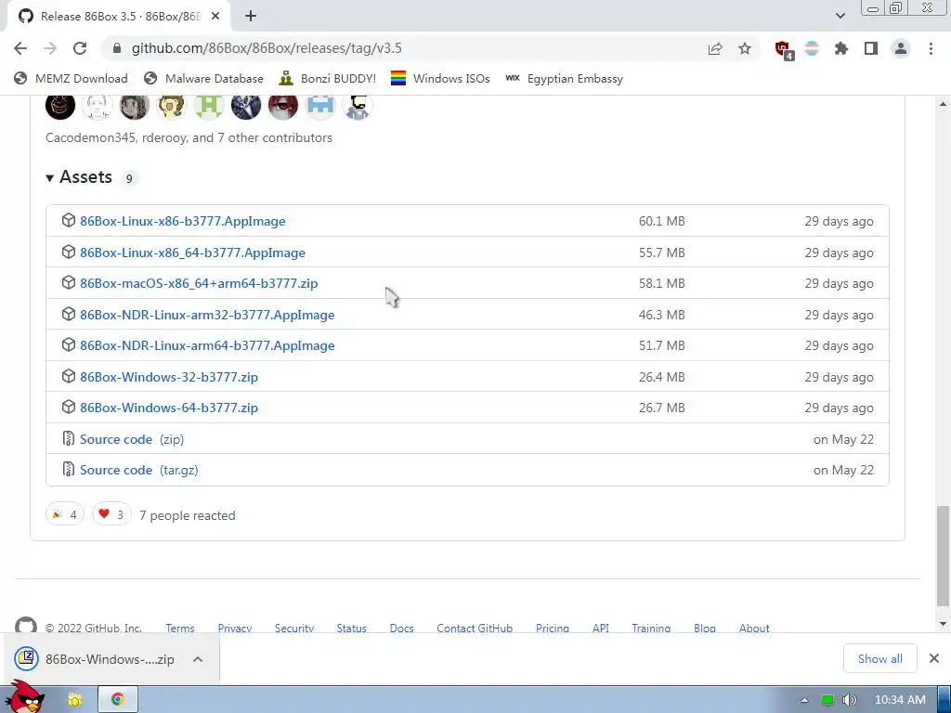Open the Angry Birds start button

click(x=25, y=697)
